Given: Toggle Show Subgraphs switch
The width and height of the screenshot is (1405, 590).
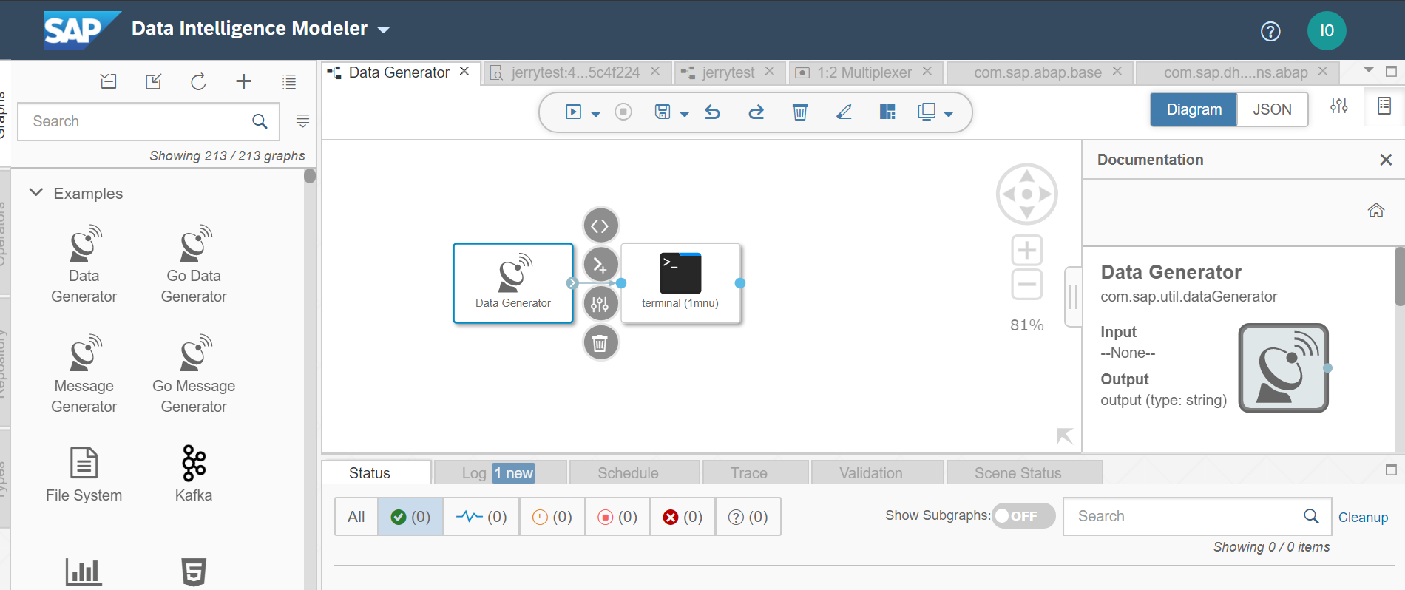Looking at the screenshot, I should [1023, 516].
